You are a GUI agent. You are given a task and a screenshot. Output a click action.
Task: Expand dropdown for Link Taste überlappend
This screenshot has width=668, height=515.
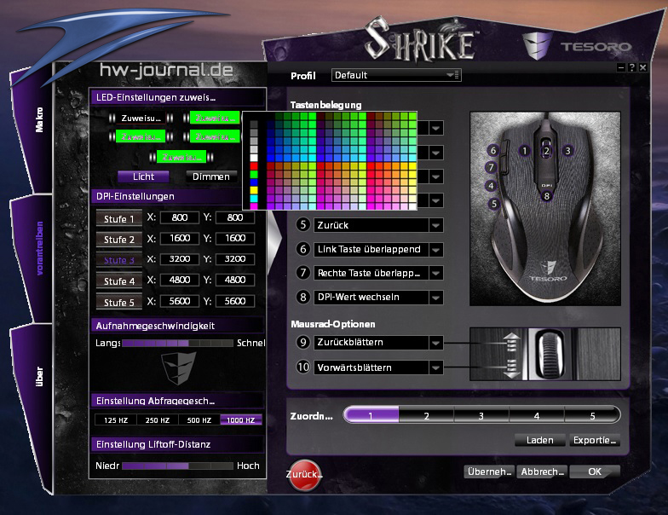436,249
